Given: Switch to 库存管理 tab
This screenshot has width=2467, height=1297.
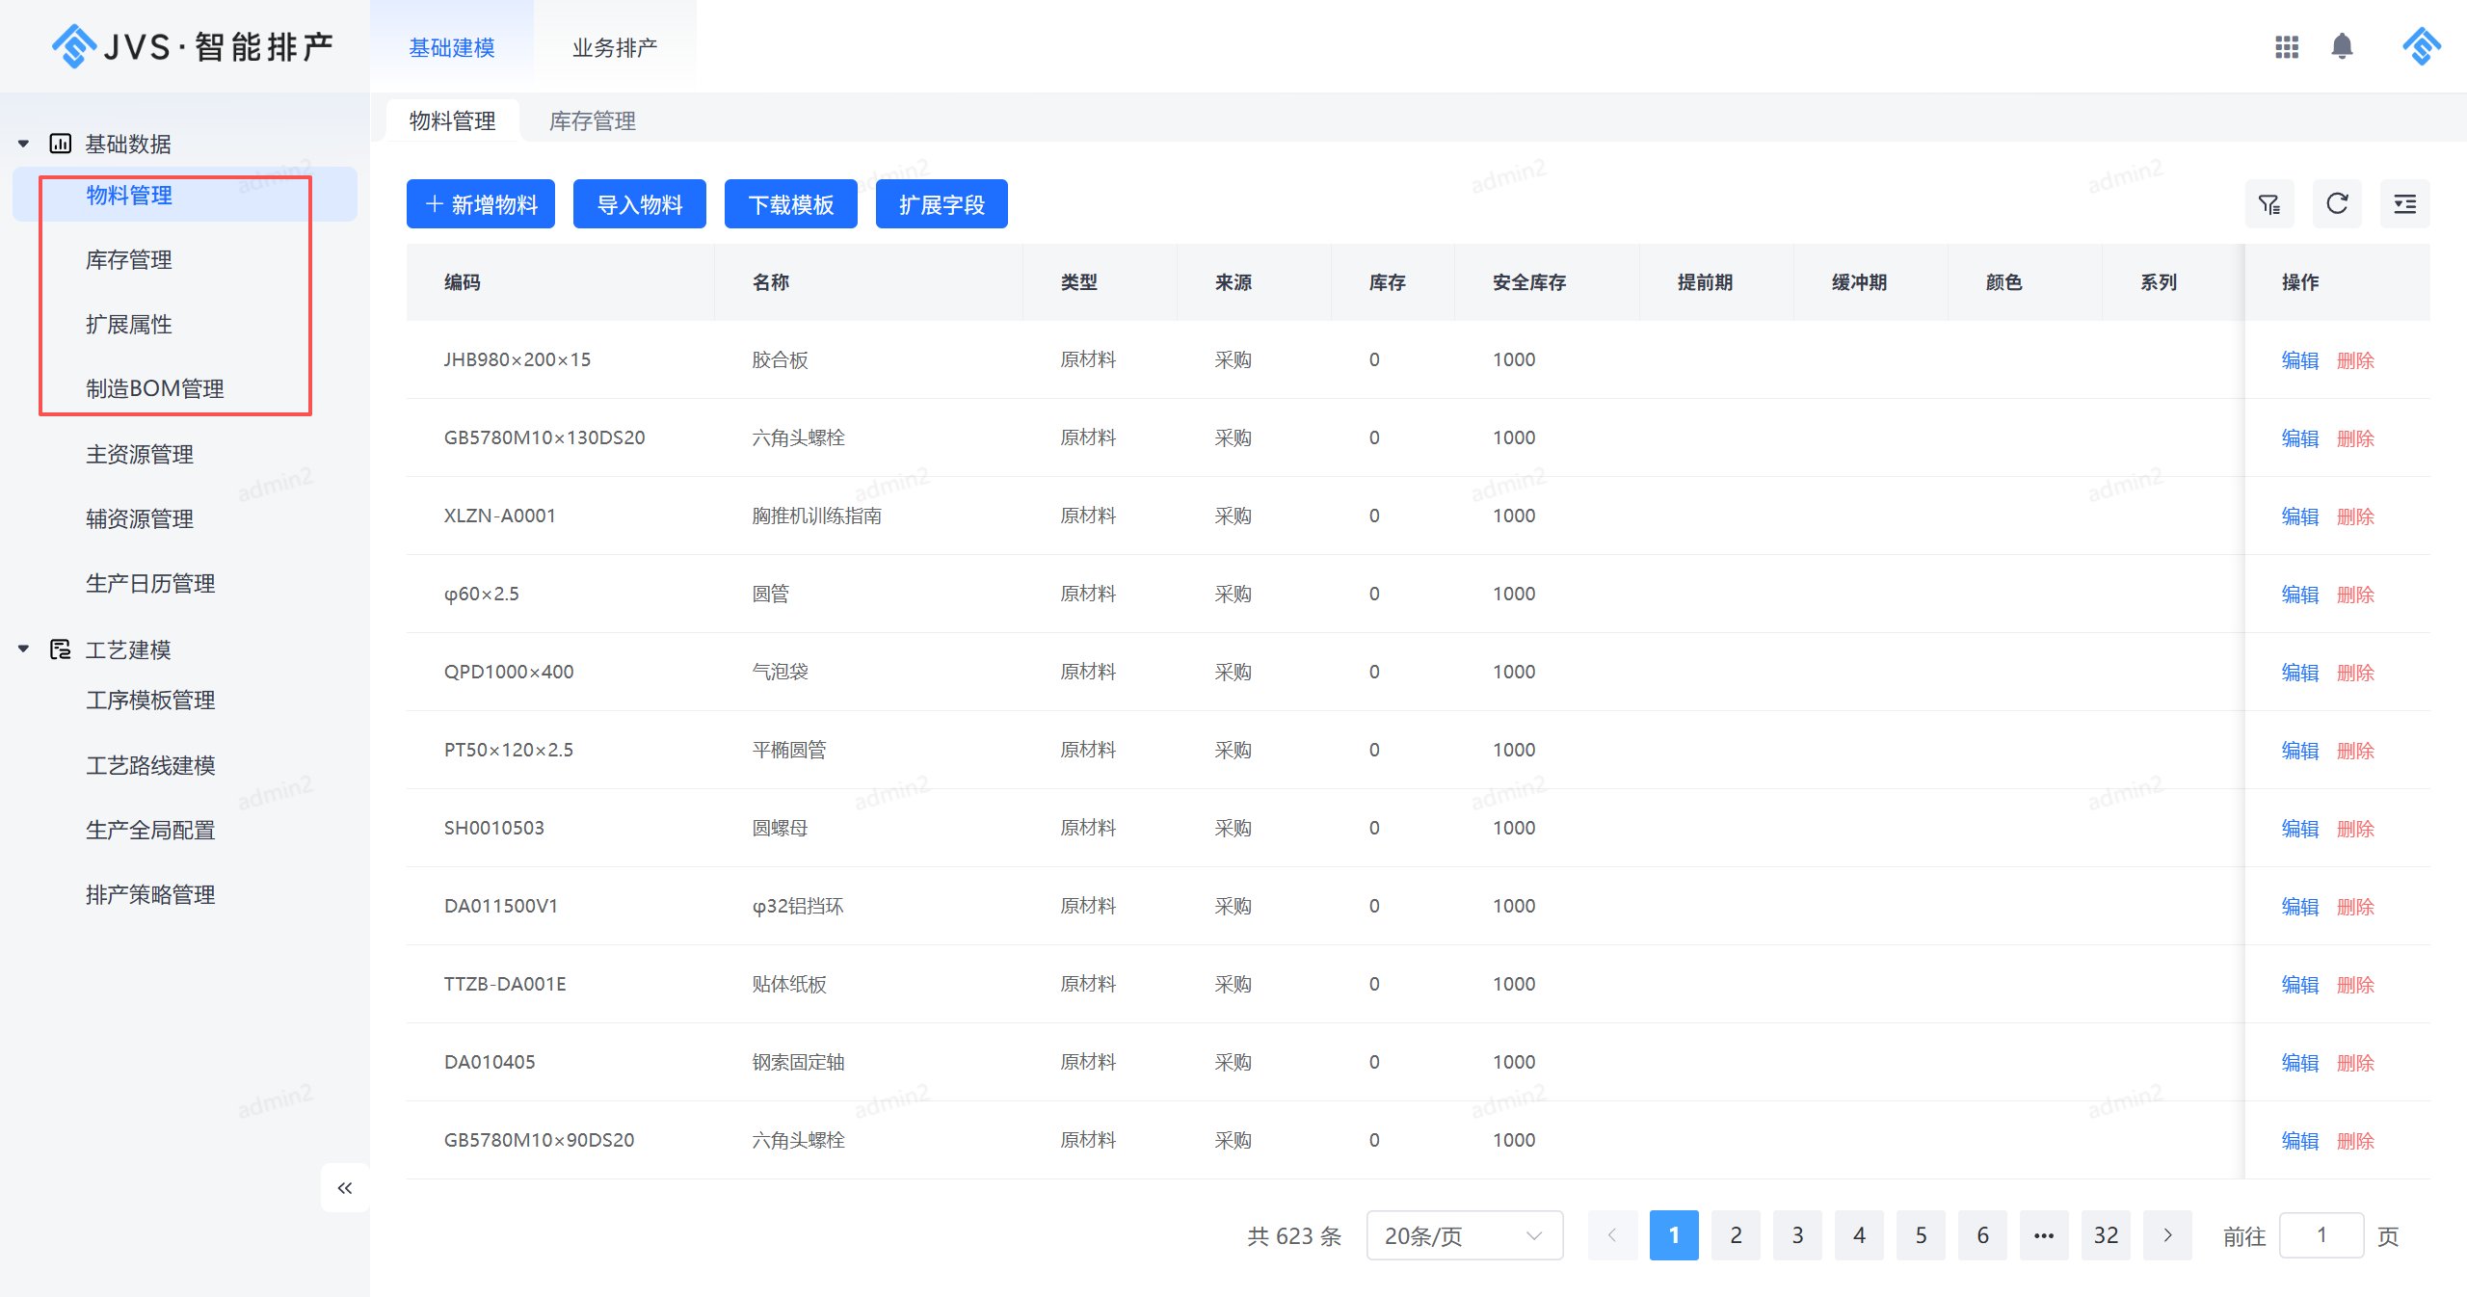Looking at the screenshot, I should pos(592,120).
